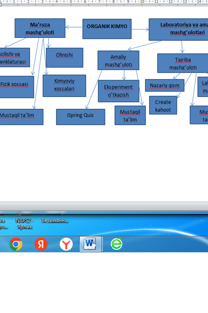Launch the red Yandex taskbar icon
The width and height of the screenshot is (208, 313).
point(41,244)
